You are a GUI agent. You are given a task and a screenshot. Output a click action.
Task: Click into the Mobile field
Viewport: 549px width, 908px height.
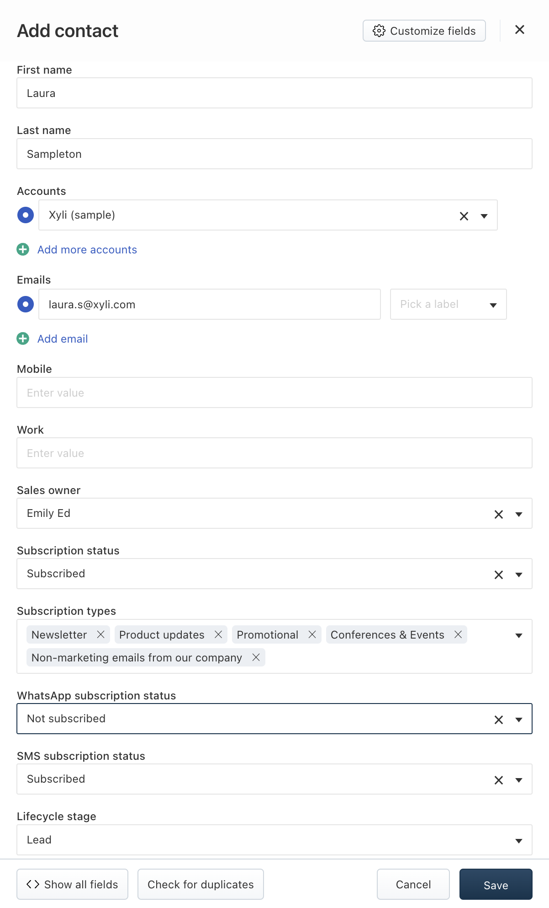pyautogui.click(x=274, y=392)
